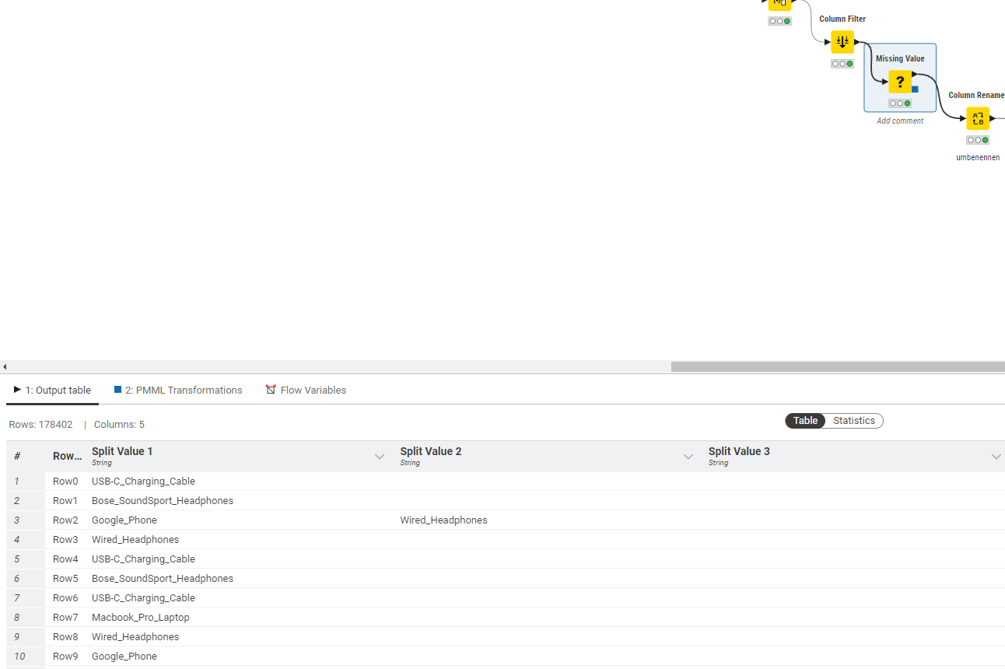The width and height of the screenshot is (1005, 669).
Task: Click the Column Rename status traffic light
Action: (978, 140)
